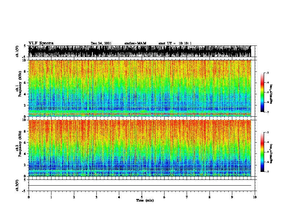Click the "station=MAM" header label

[x=135, y=43]
